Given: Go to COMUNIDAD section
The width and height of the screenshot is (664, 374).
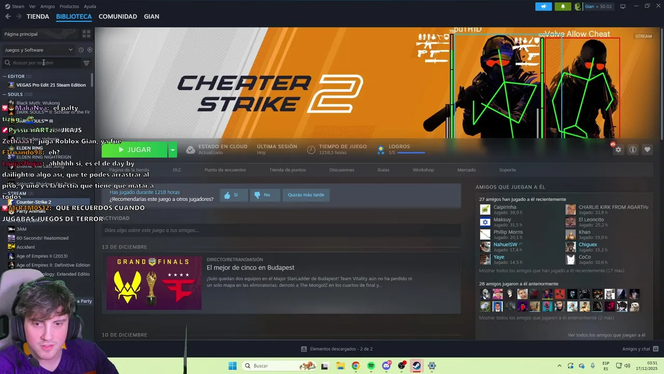Looking at the screenshot, I should [x=118, y=17].
